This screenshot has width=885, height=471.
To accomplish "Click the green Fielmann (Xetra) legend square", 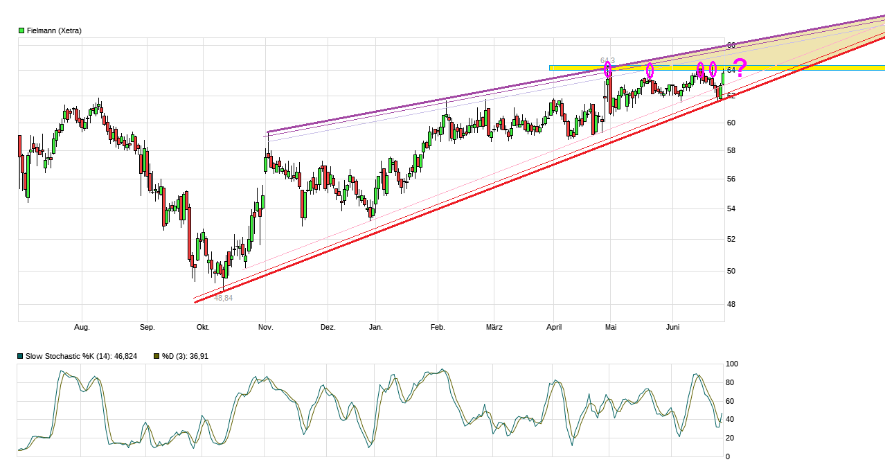I will click(x=21, y=30).
